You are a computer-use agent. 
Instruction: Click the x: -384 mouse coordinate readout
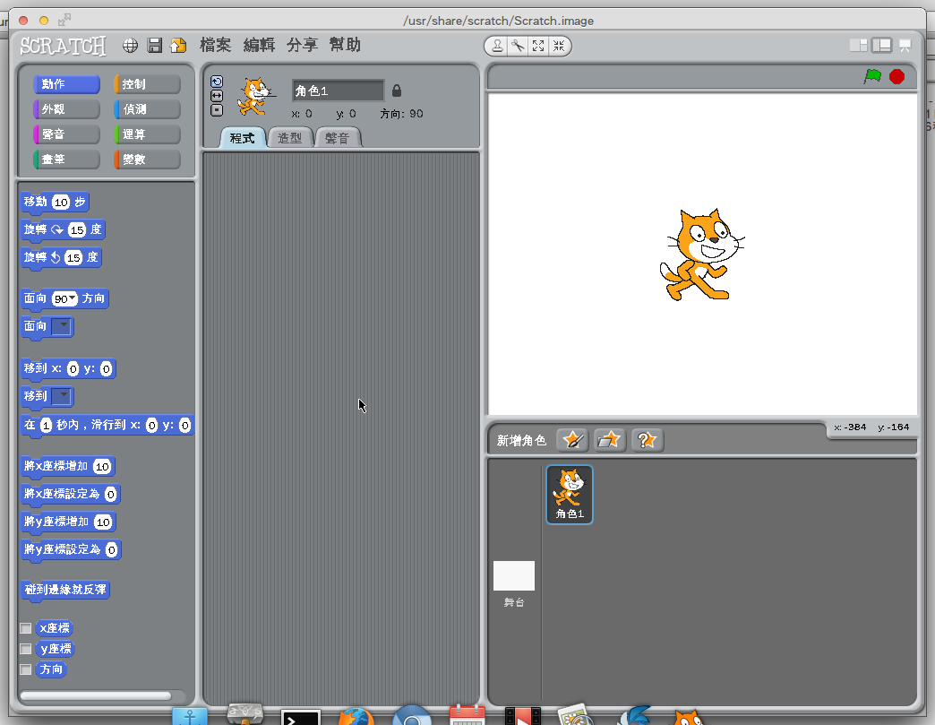[x=850, y=427]
